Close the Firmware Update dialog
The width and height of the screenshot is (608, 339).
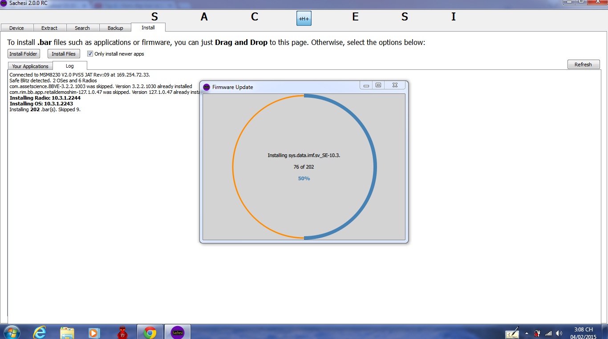(x=395, y=85)
